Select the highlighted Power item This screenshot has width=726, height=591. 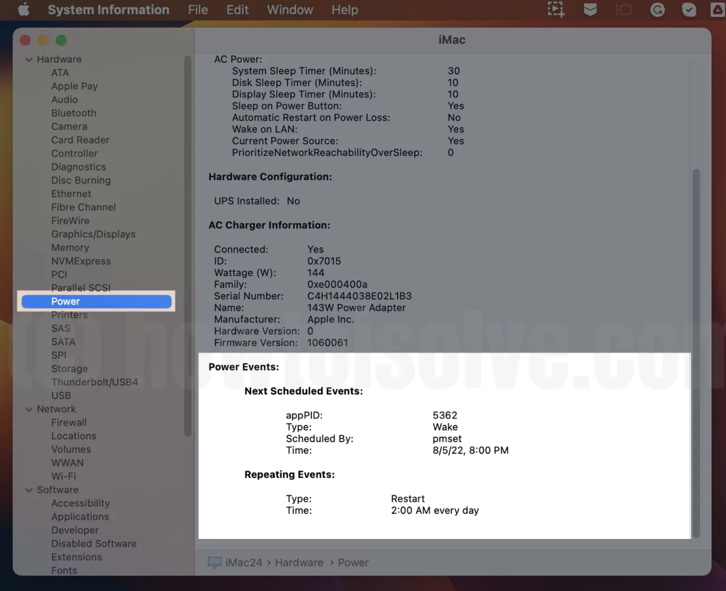(96, 301)
